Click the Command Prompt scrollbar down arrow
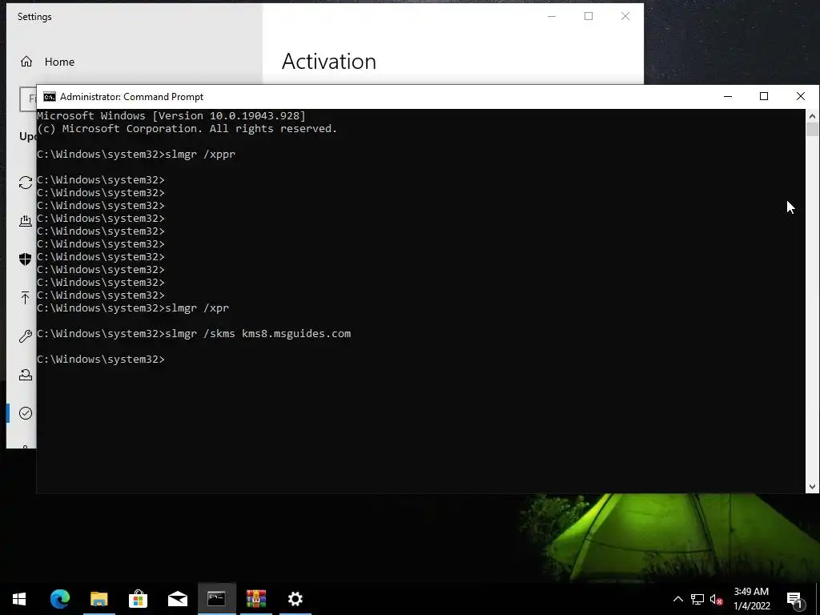This screenshot has height=615, width=820. click(812, 487)
